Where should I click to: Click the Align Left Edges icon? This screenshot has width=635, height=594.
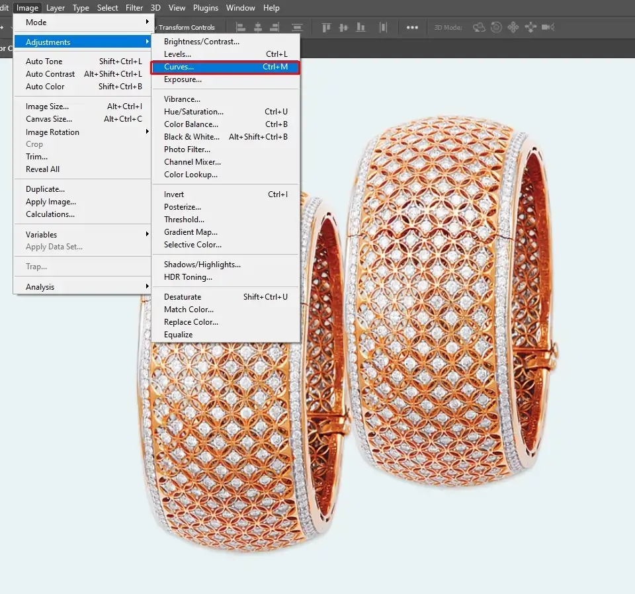(241, 27)
